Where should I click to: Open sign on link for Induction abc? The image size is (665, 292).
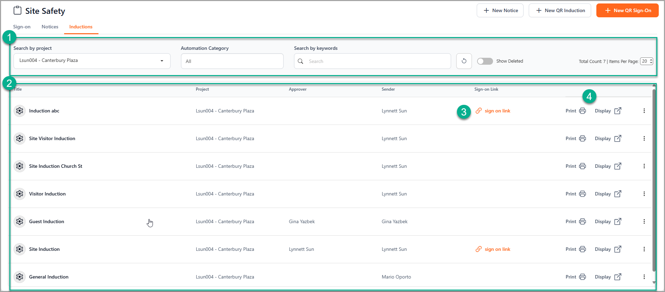point(493,111)
